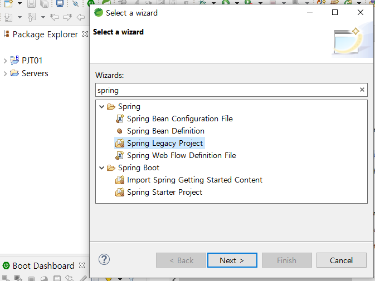Click the Spring Bean Definition bean icon

[120, 131]
